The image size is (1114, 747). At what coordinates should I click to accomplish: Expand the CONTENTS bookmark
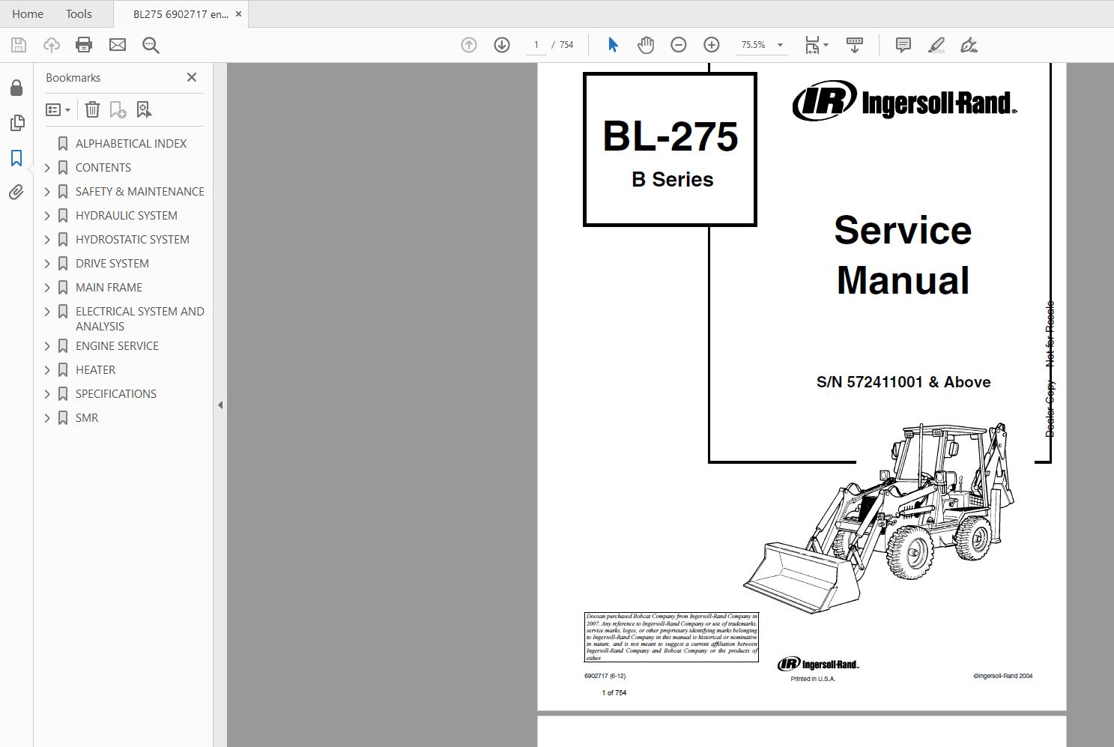pos(47,168)
